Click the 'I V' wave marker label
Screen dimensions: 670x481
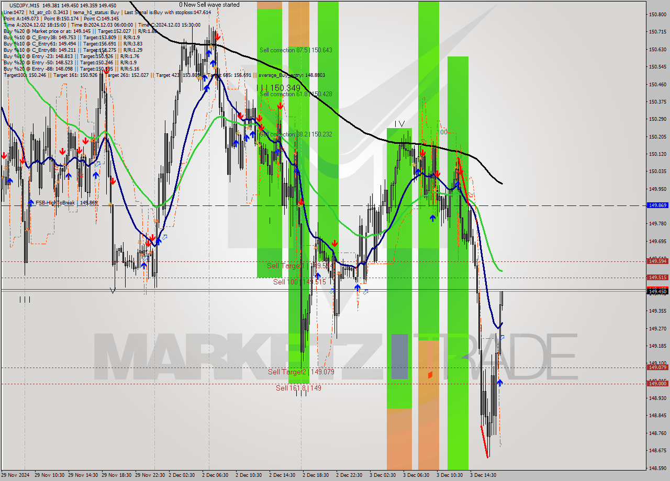[x=399, y=124]
